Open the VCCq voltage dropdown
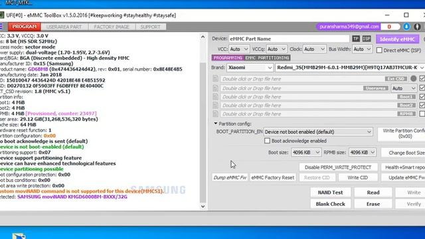The height and width of the screenshot is (239, 425). 276,49
